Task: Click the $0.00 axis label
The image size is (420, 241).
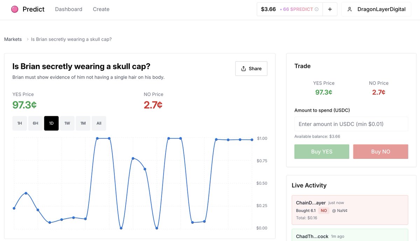Action: pyautogui.click(x=262, y=228)
